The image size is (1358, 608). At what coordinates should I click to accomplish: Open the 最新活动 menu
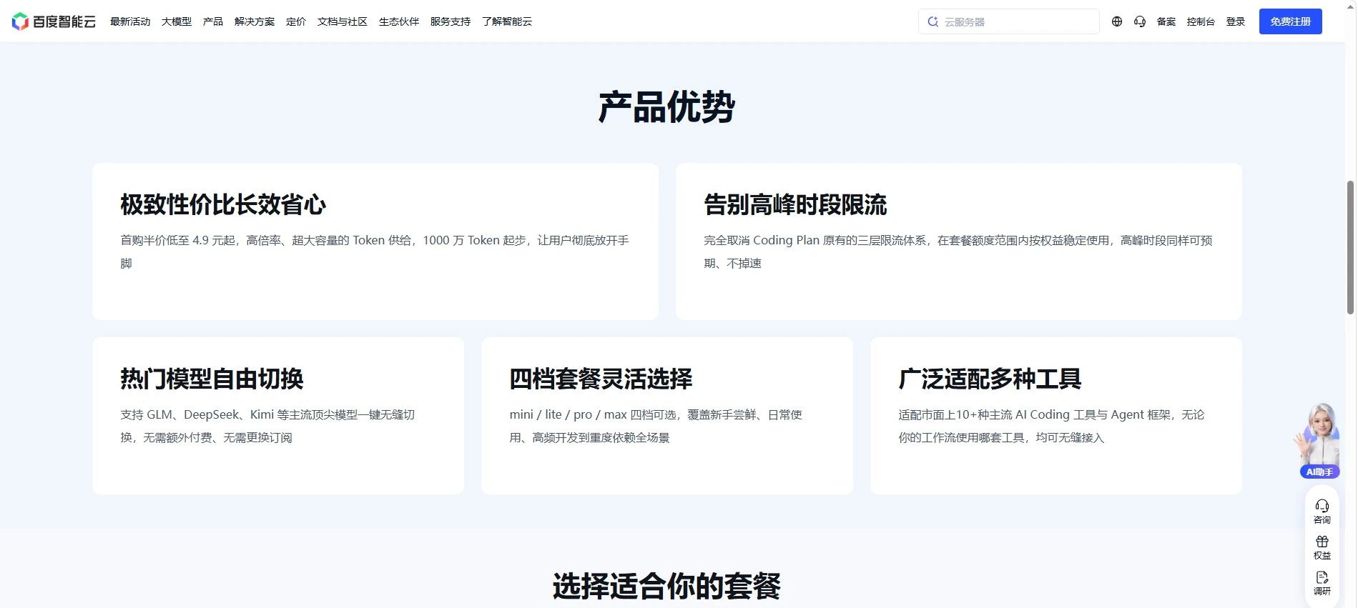click(130, 21)
